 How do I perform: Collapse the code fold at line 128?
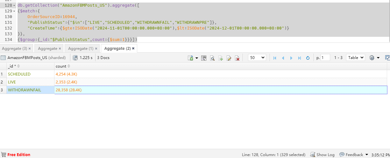[14, 5]
